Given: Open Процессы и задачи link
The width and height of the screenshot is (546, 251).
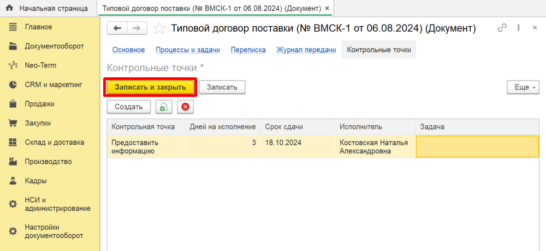Looking at the screenshot, I should tap(188, 50).
